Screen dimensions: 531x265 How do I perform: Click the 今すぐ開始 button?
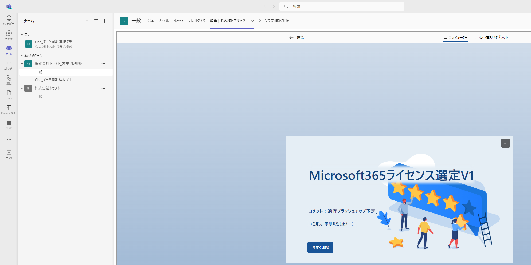click(x=320, y=247)
